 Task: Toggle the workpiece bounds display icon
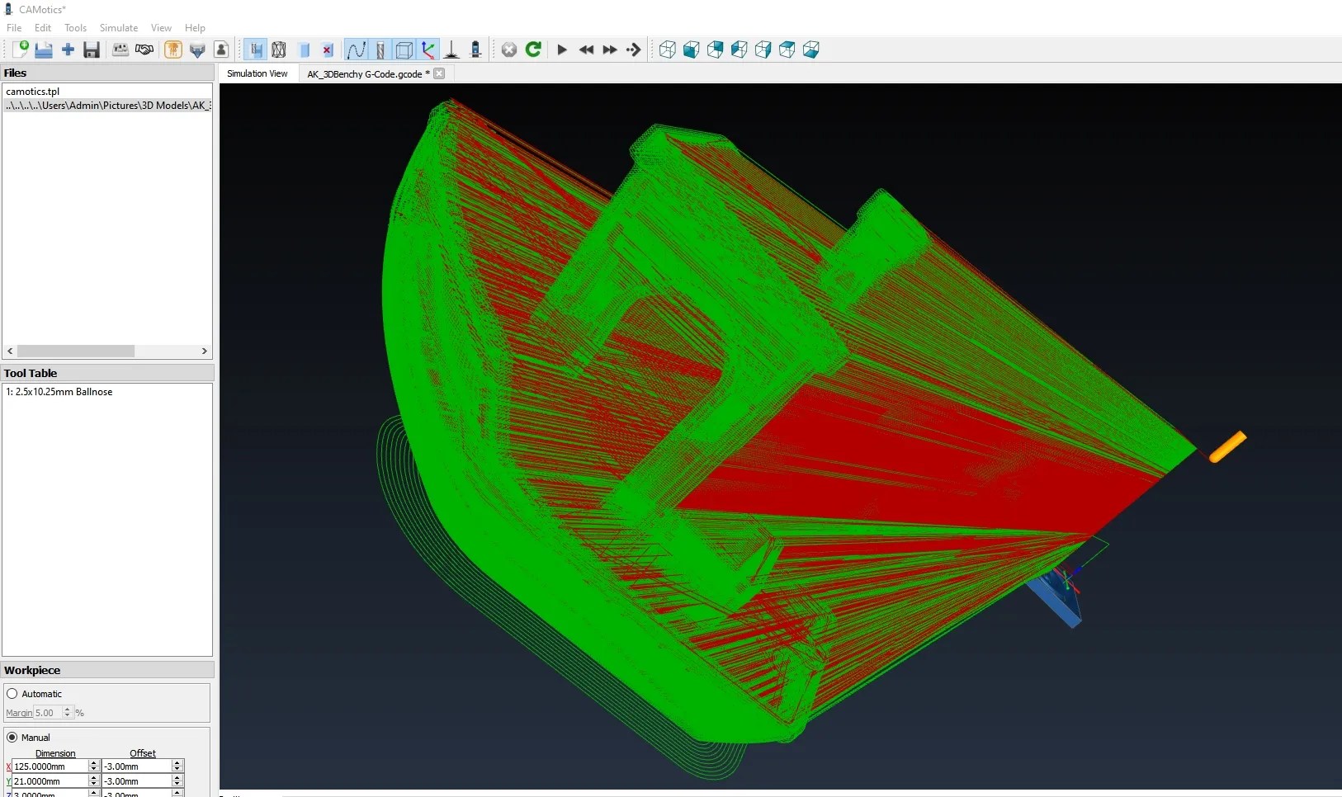403,50
